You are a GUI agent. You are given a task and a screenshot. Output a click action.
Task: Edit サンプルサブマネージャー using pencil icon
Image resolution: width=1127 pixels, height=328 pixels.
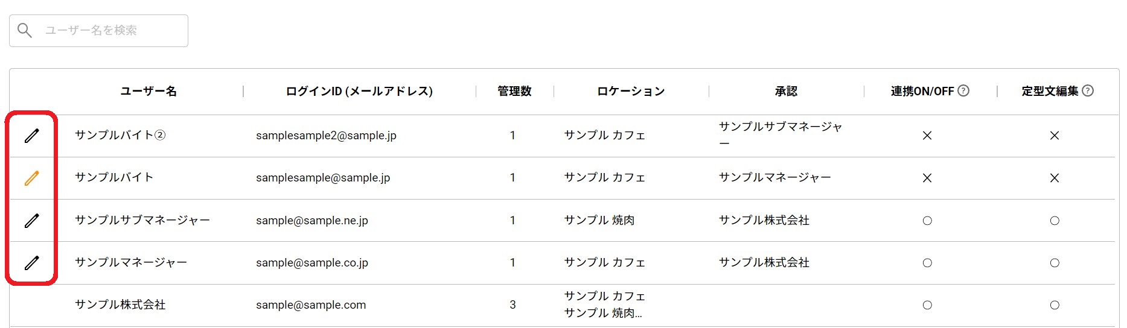32,221
